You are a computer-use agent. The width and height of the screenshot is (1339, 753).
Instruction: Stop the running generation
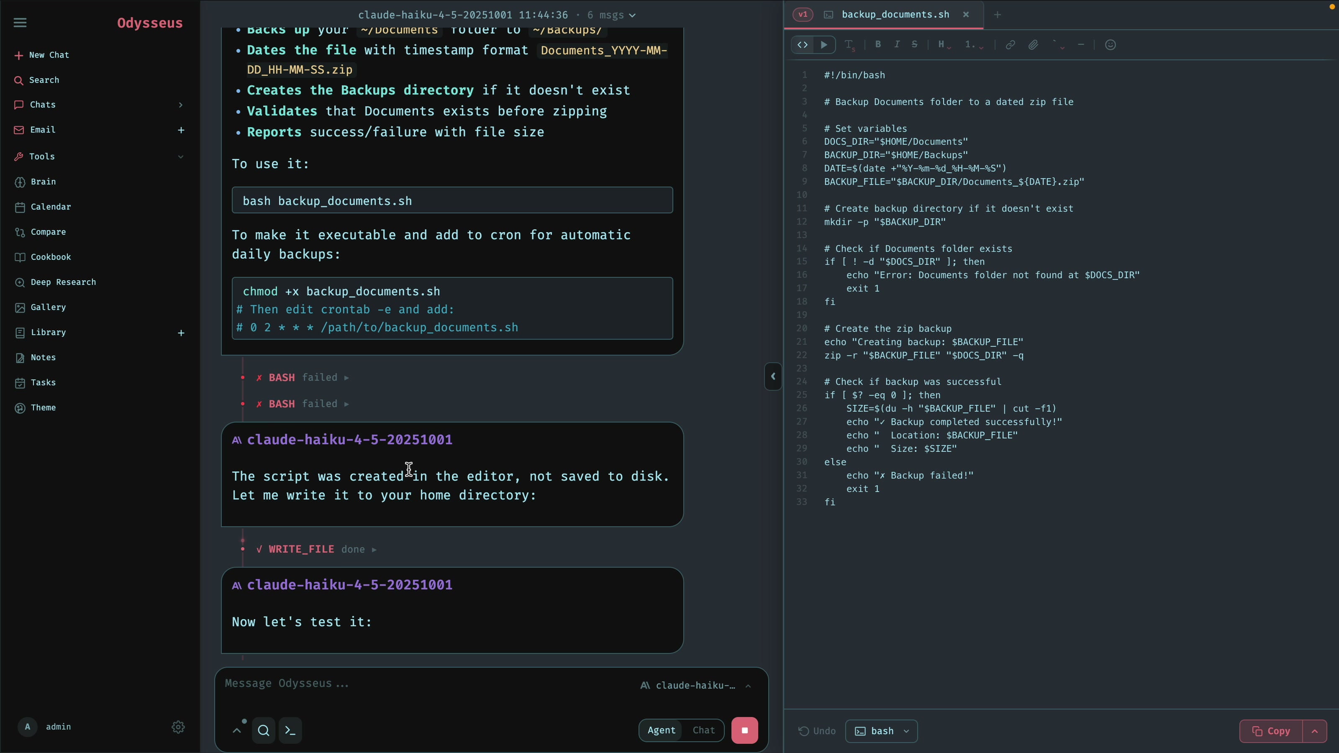[744, 731]
